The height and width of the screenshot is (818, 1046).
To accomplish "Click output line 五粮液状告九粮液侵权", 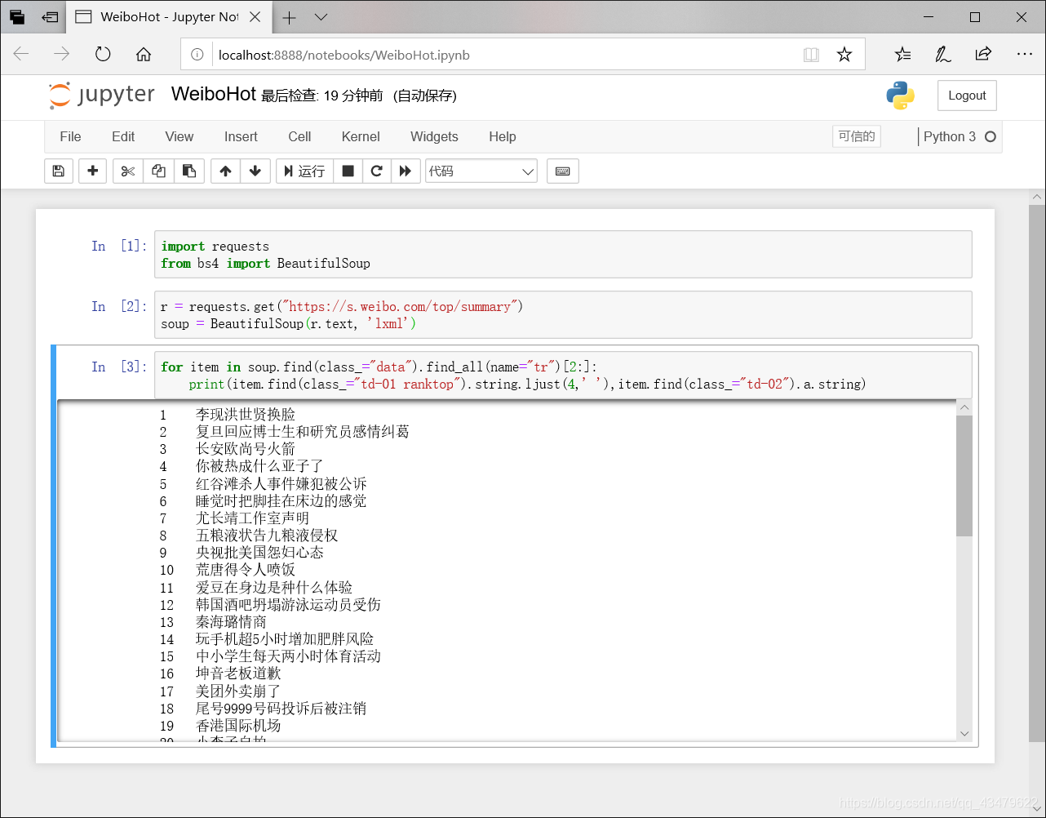I will click(x=267, y=536).
